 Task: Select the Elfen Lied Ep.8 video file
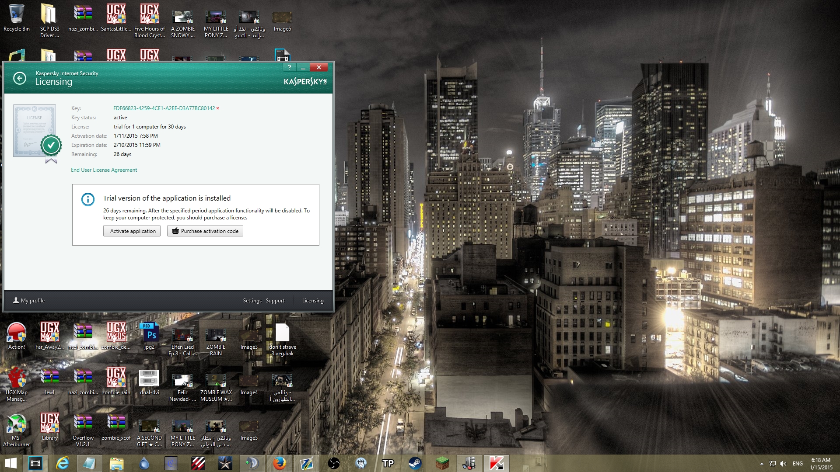(183, 342)
